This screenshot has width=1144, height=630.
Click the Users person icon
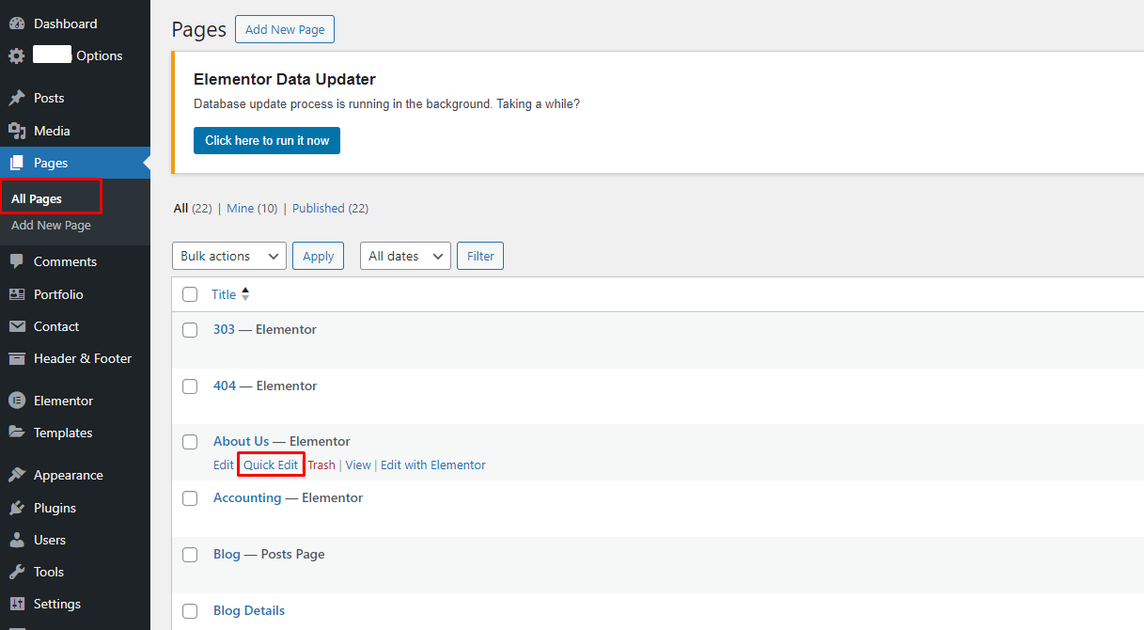(x=17, y=540)
